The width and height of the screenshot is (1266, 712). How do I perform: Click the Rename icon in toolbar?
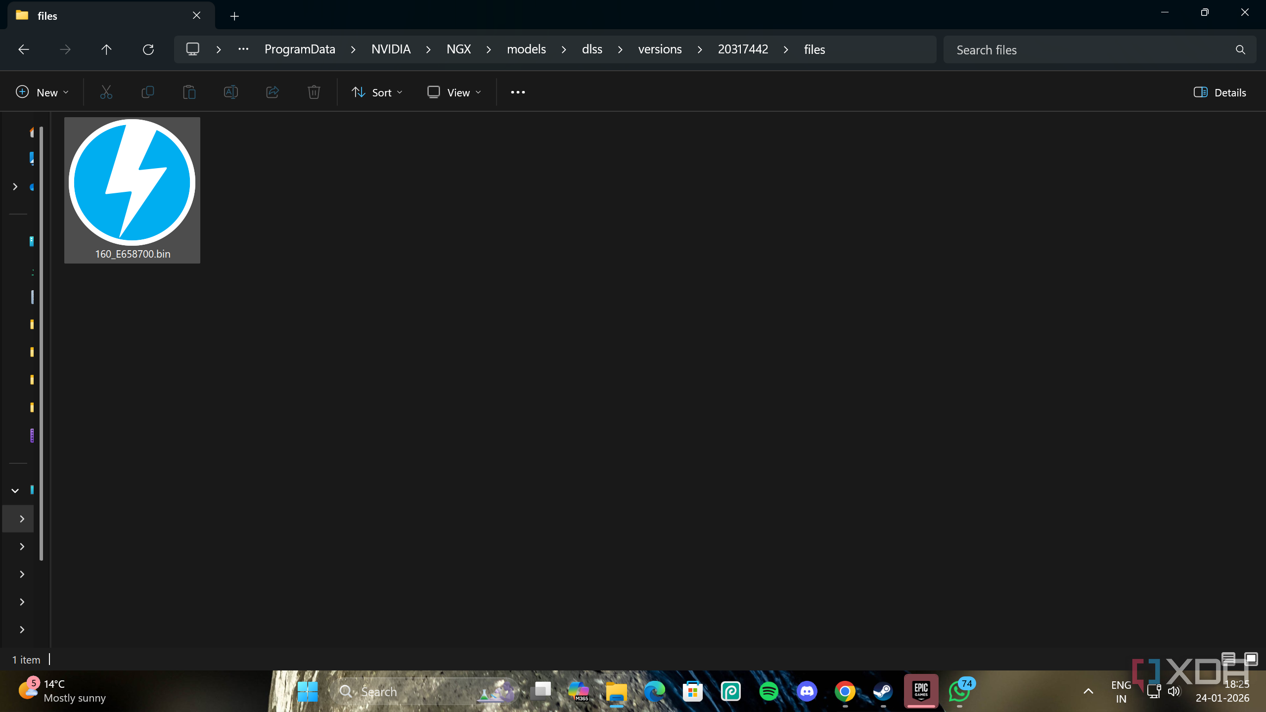click(x=231, y=92)
